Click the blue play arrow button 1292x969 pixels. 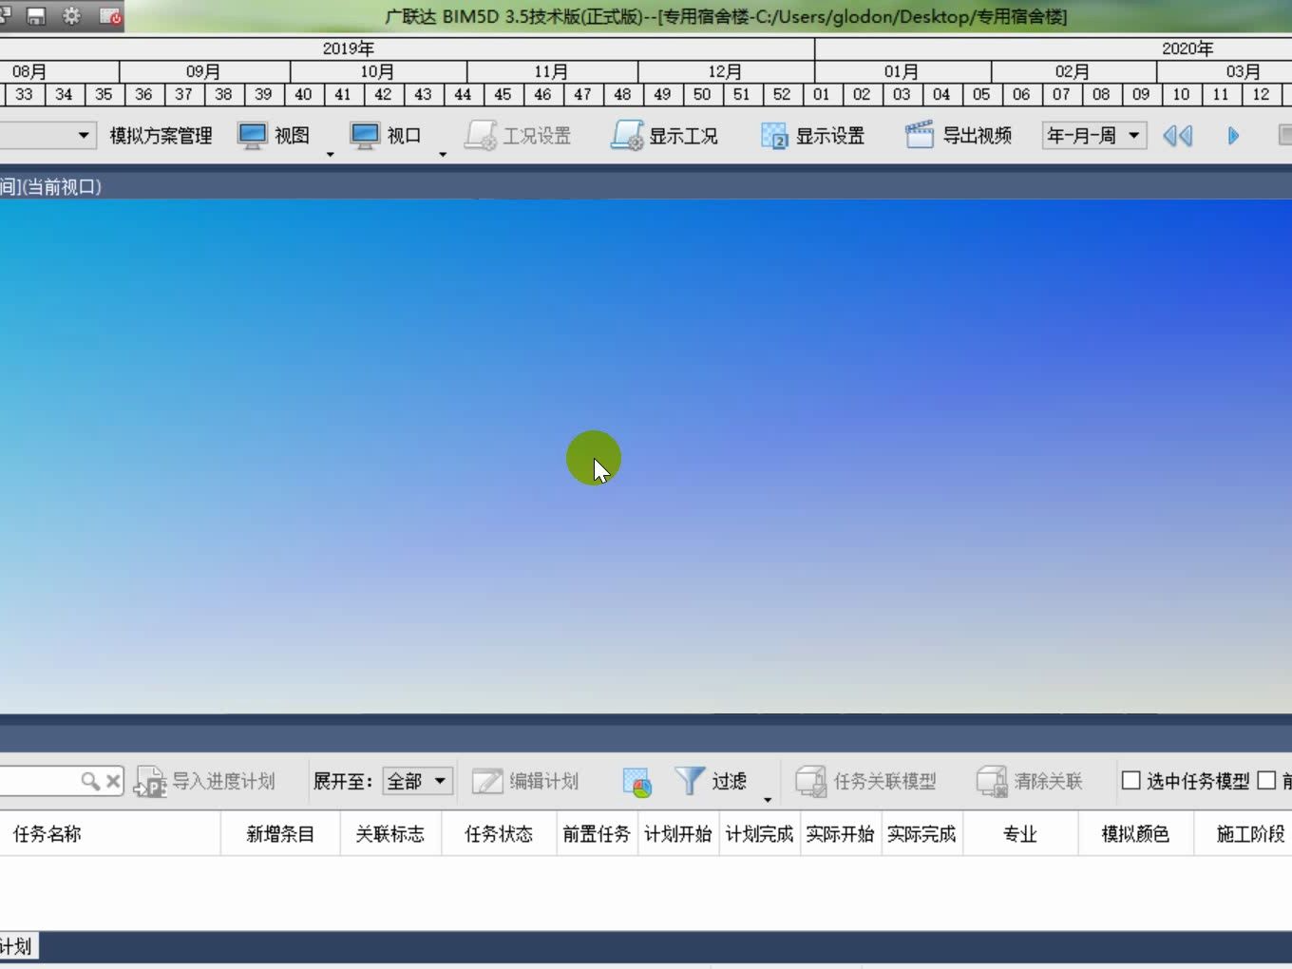(1233, 136)
